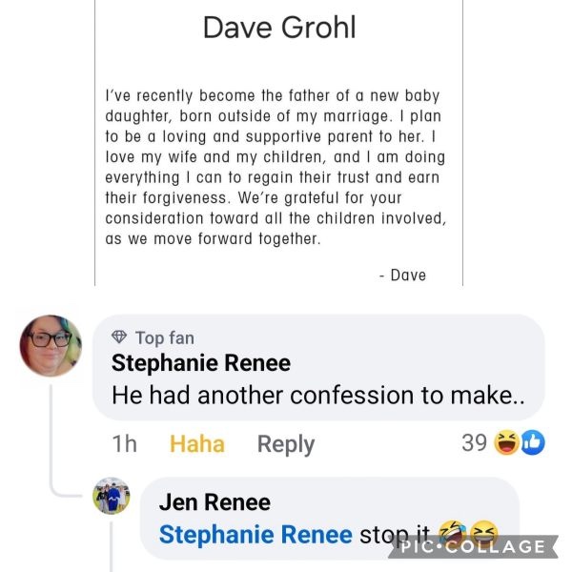
Task: Click Jen Renee's profile picture
Action: pos(112,496)
